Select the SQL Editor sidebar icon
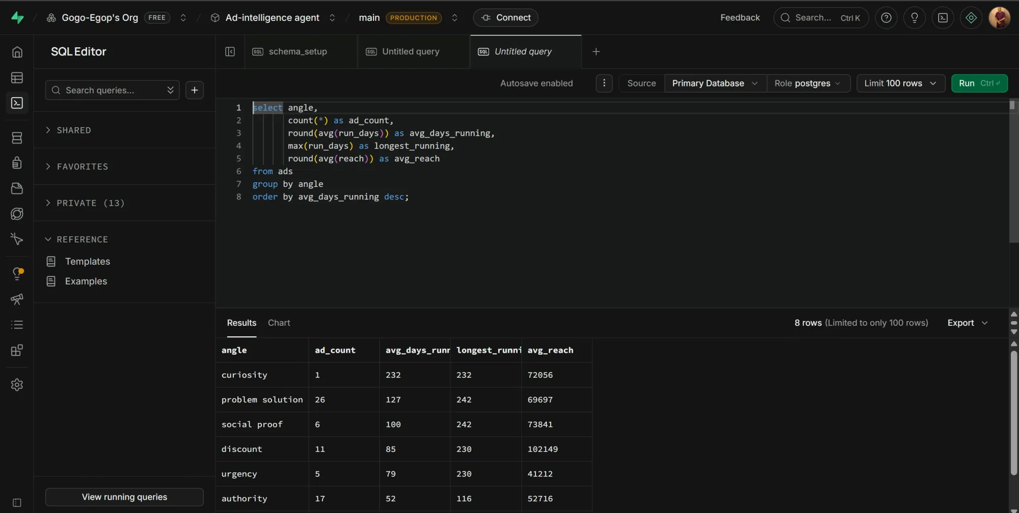Viewport: 1019px width, 513px height. pyautogui.click(x=17, y=103)
